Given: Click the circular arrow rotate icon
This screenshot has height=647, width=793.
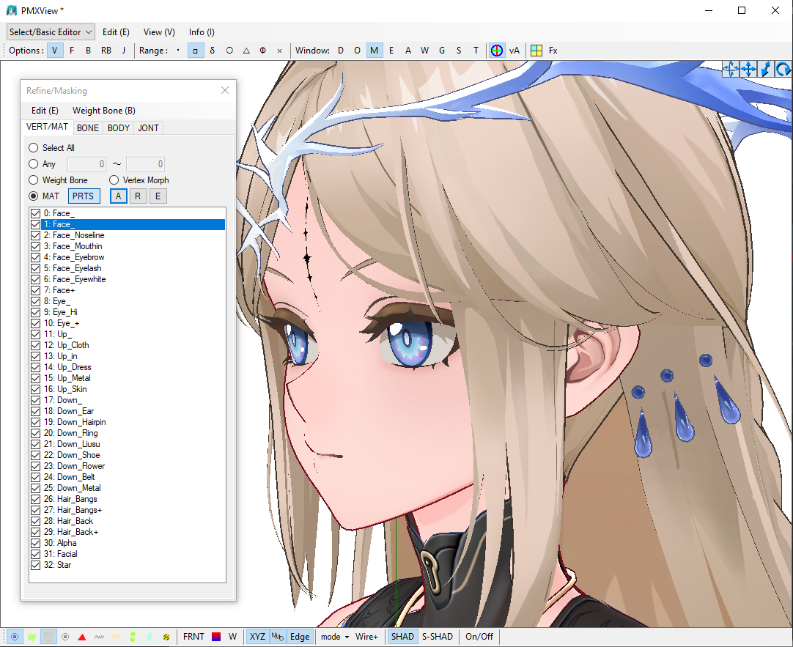Looking at the screenshot, I should 783,69.
